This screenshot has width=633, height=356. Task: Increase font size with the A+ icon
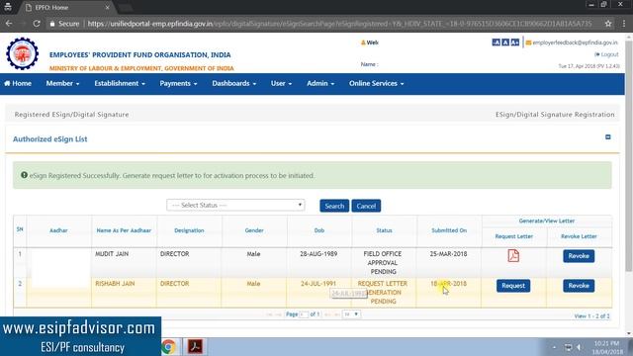click(x=514, y=43)
